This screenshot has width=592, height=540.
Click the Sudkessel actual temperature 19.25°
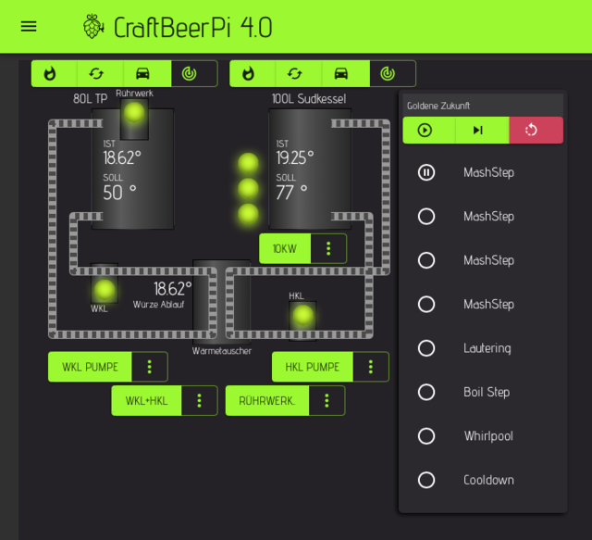click(295, 158)
